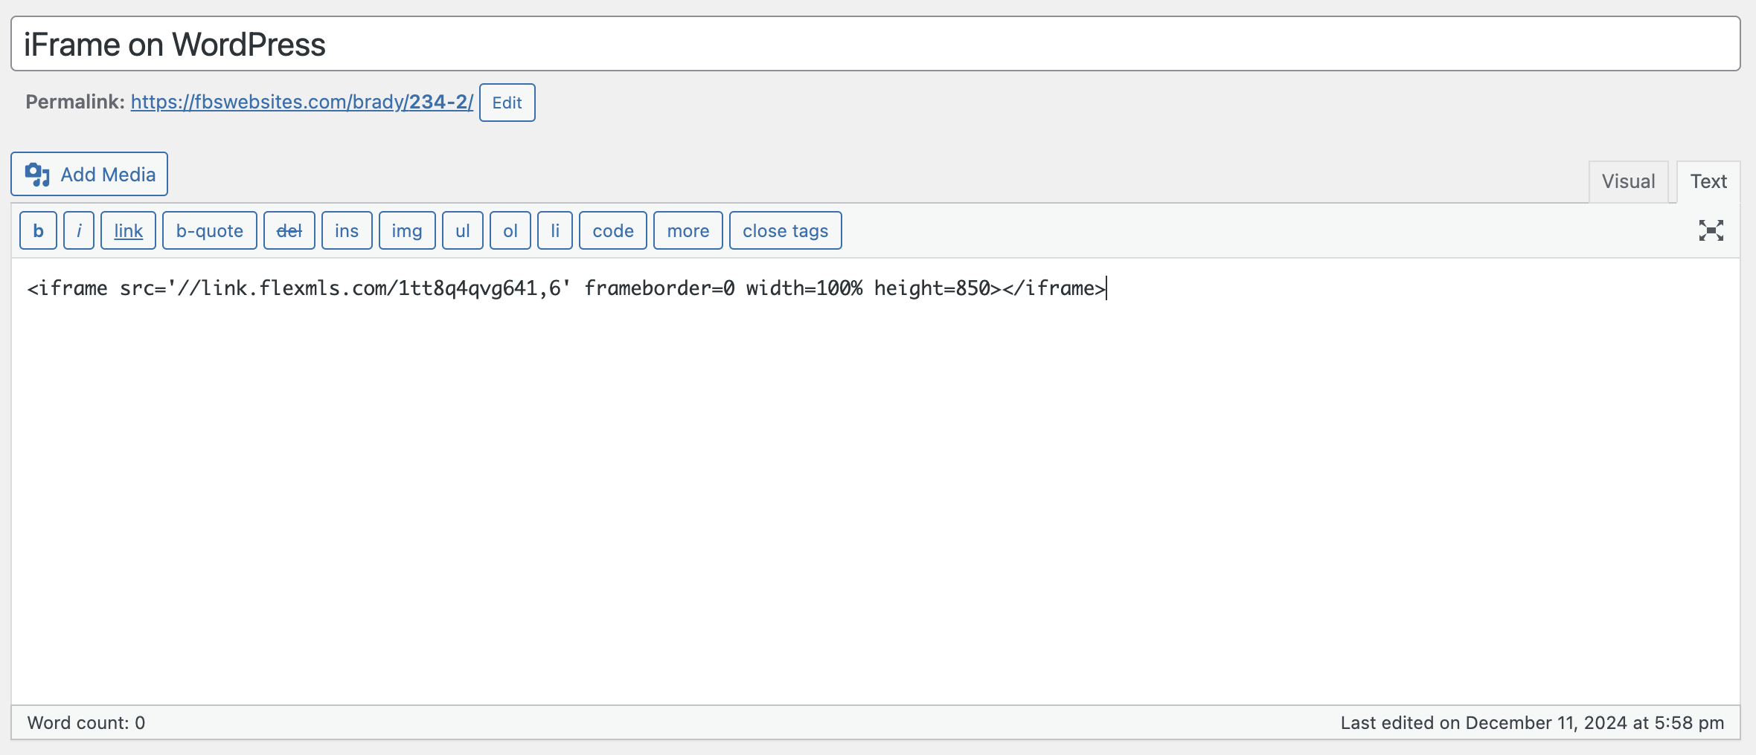
Task: Click inside the iframe code text area
Action: pos(876,482)
